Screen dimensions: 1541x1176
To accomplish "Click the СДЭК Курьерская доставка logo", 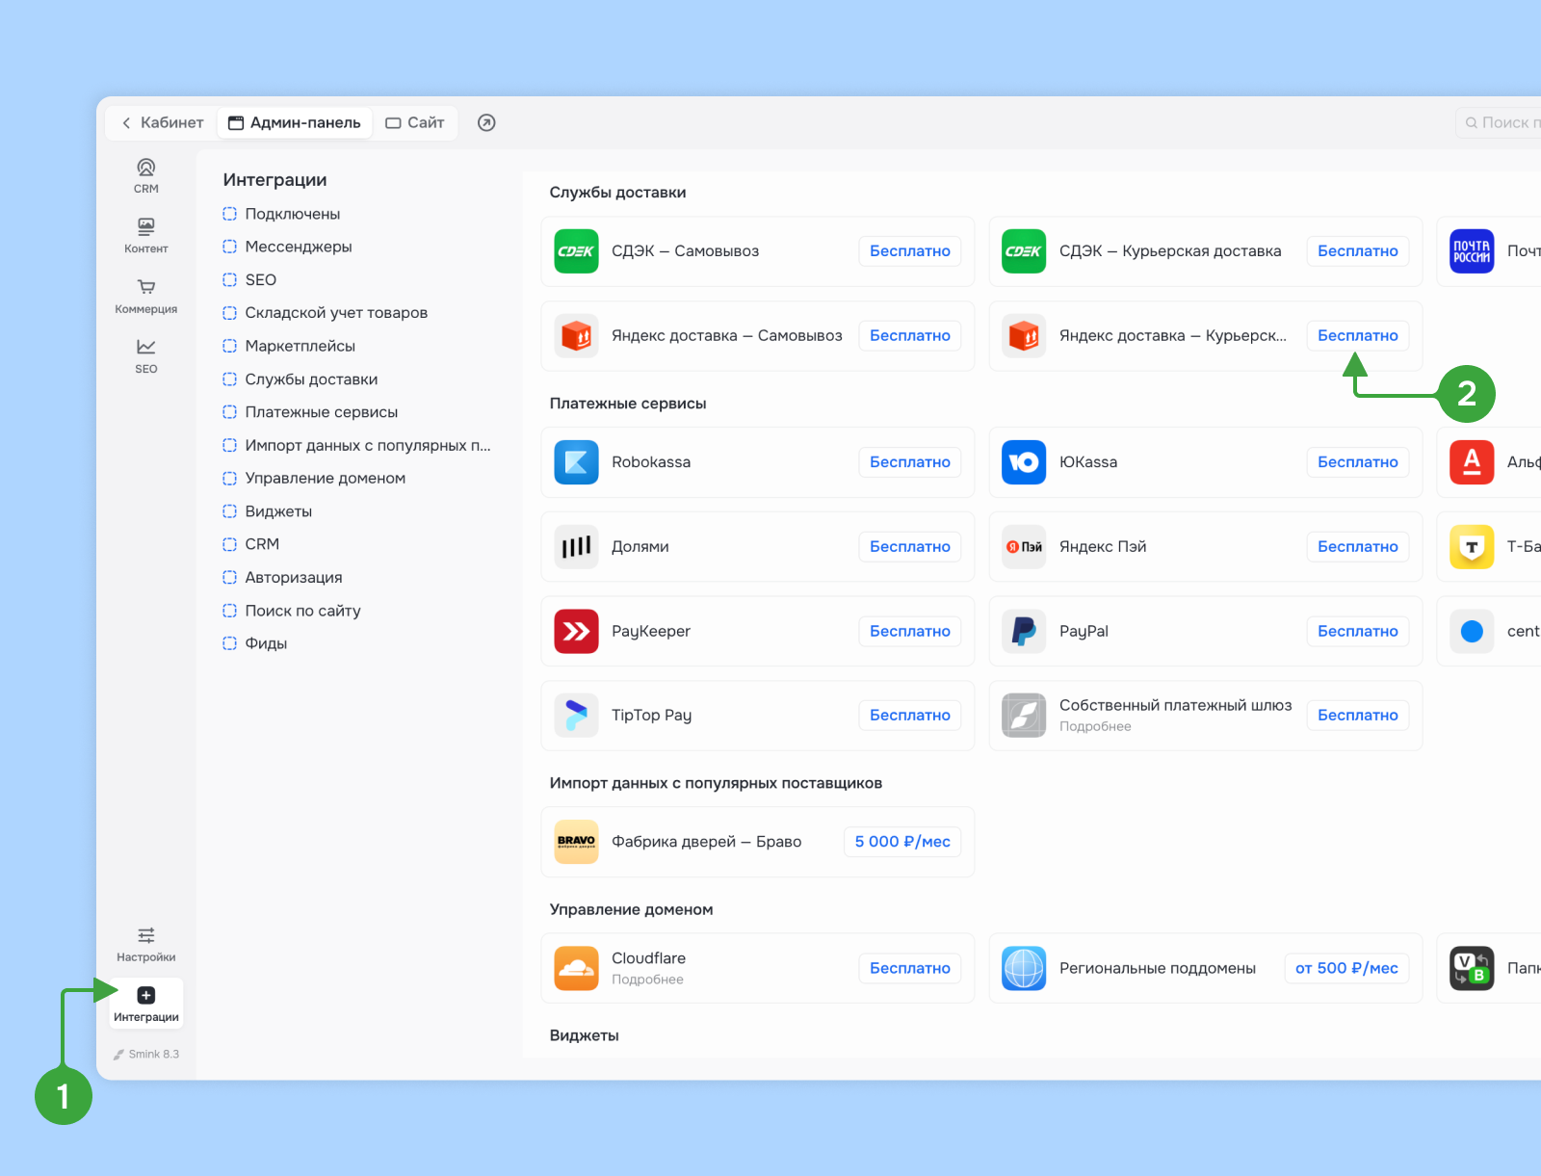I will click(x=1024, y=251).
